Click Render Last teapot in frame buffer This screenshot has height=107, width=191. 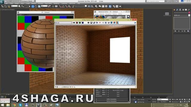[x=135, y=23]
